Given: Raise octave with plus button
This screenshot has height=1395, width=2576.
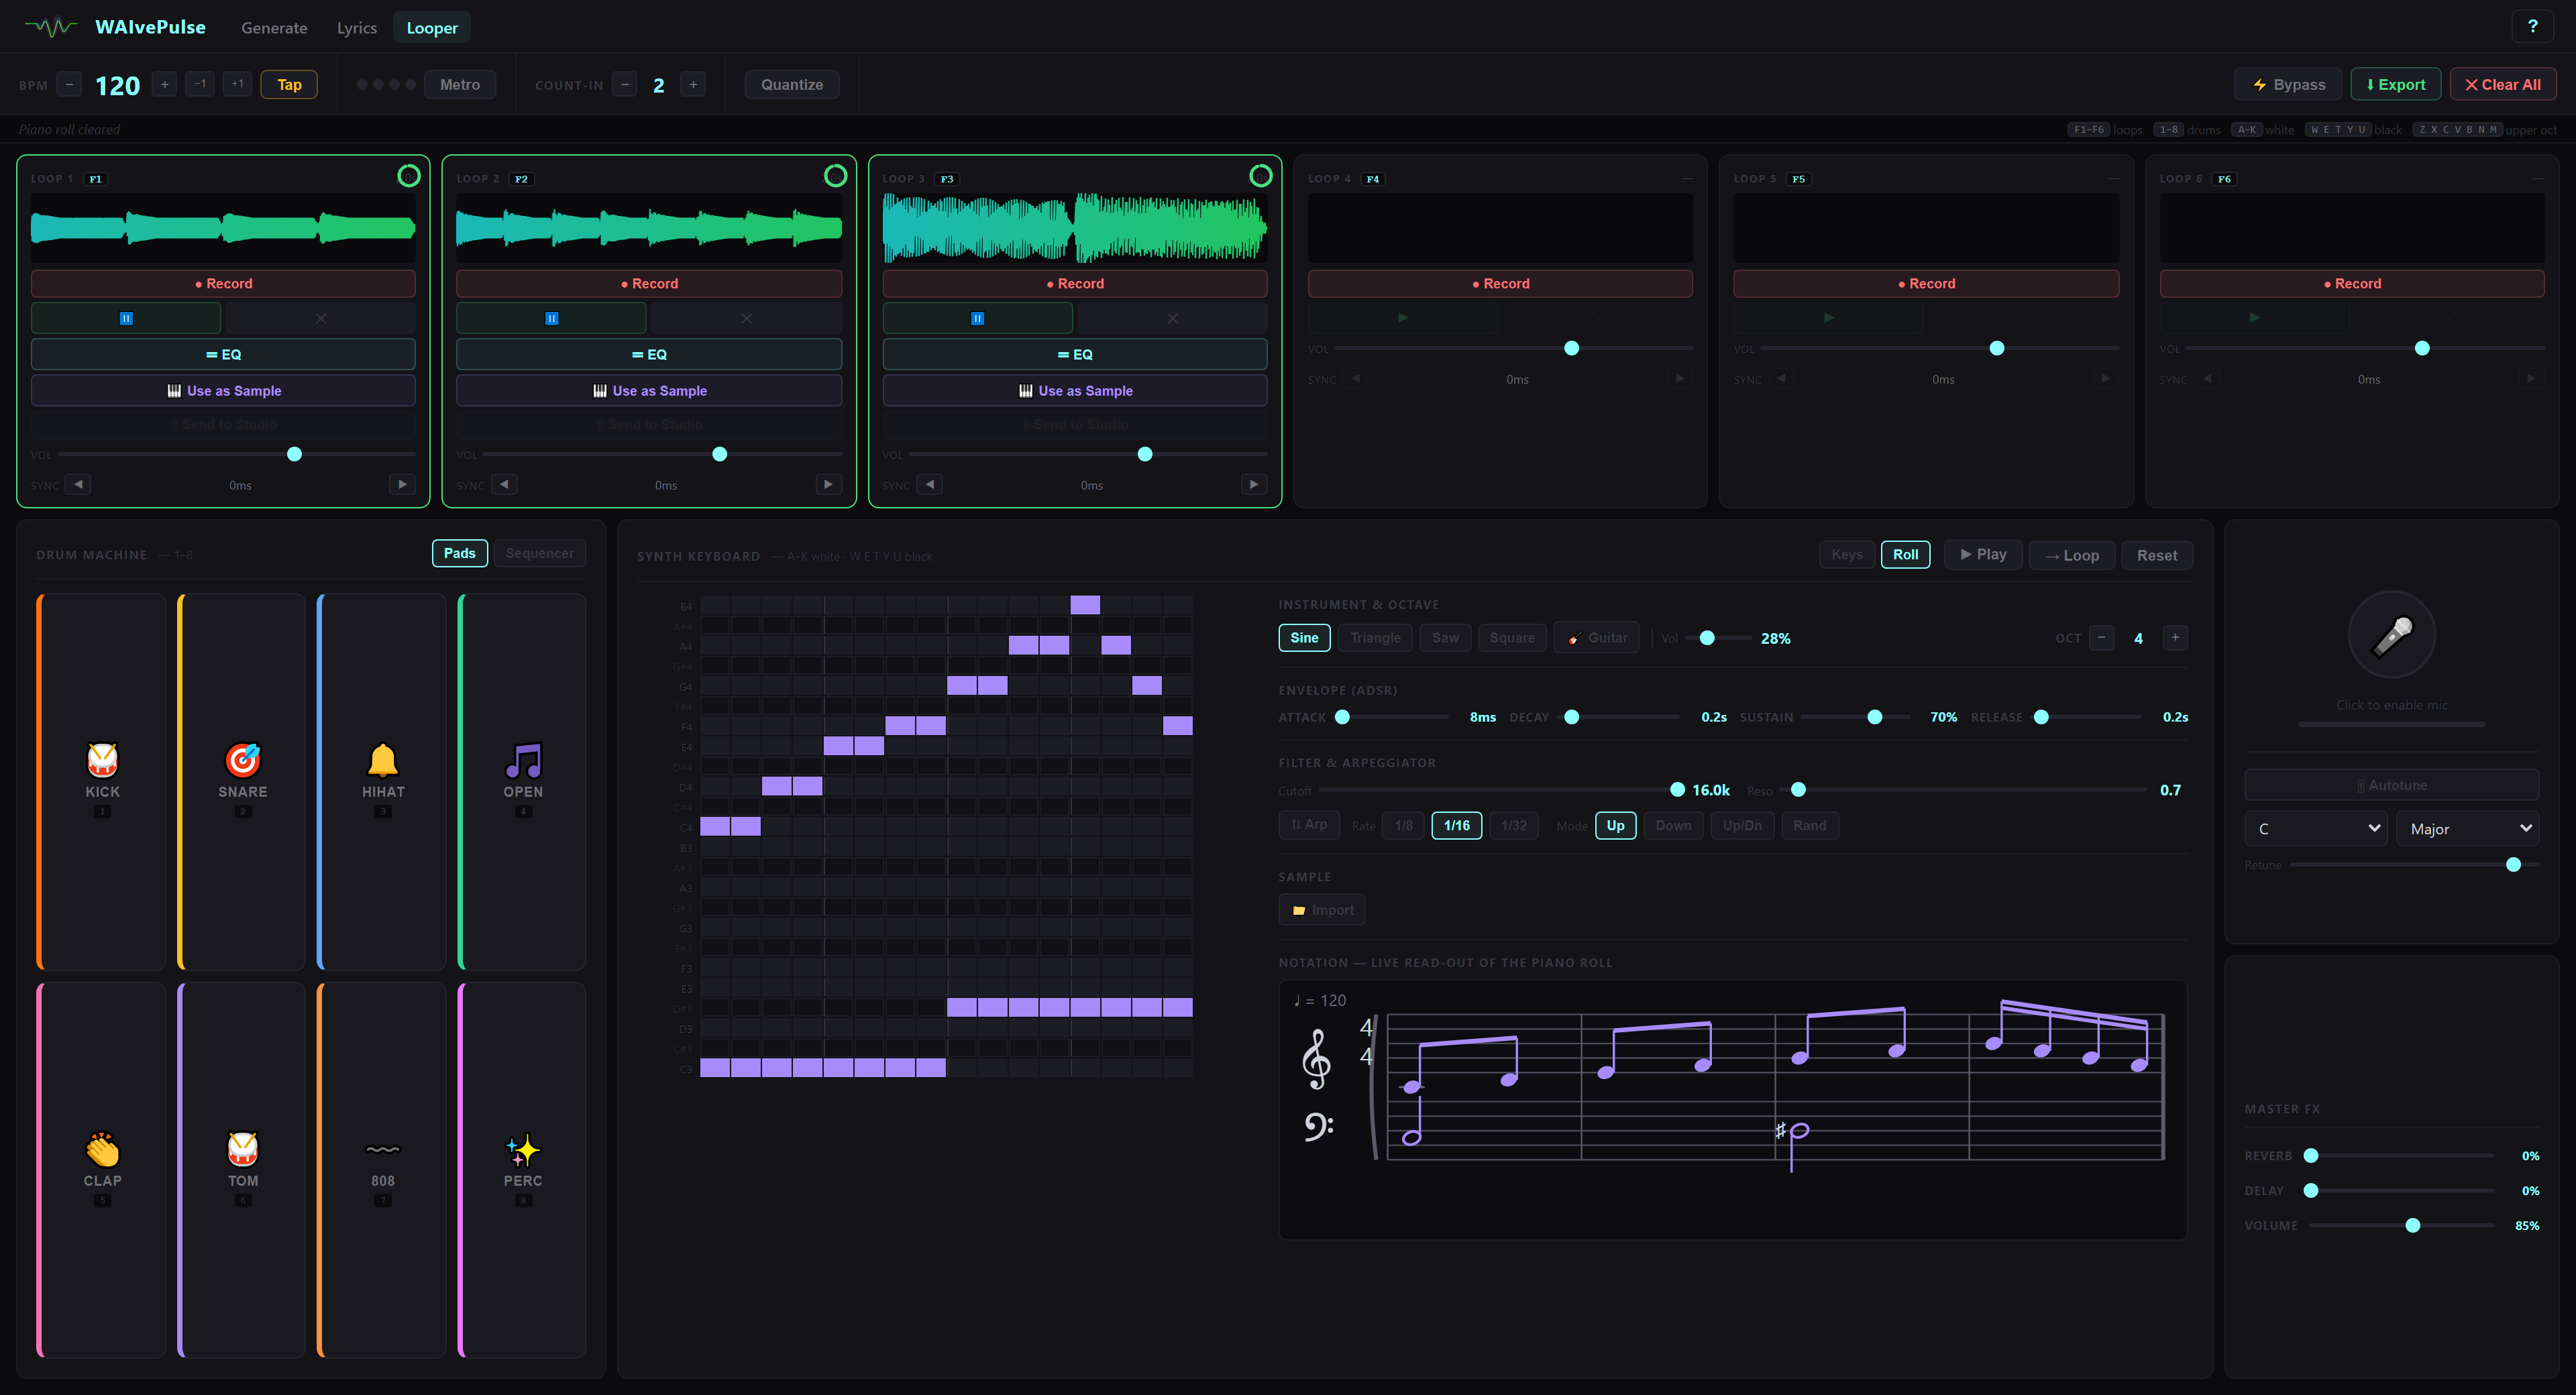Looking at the screenshot, I should coord(2175,637).
